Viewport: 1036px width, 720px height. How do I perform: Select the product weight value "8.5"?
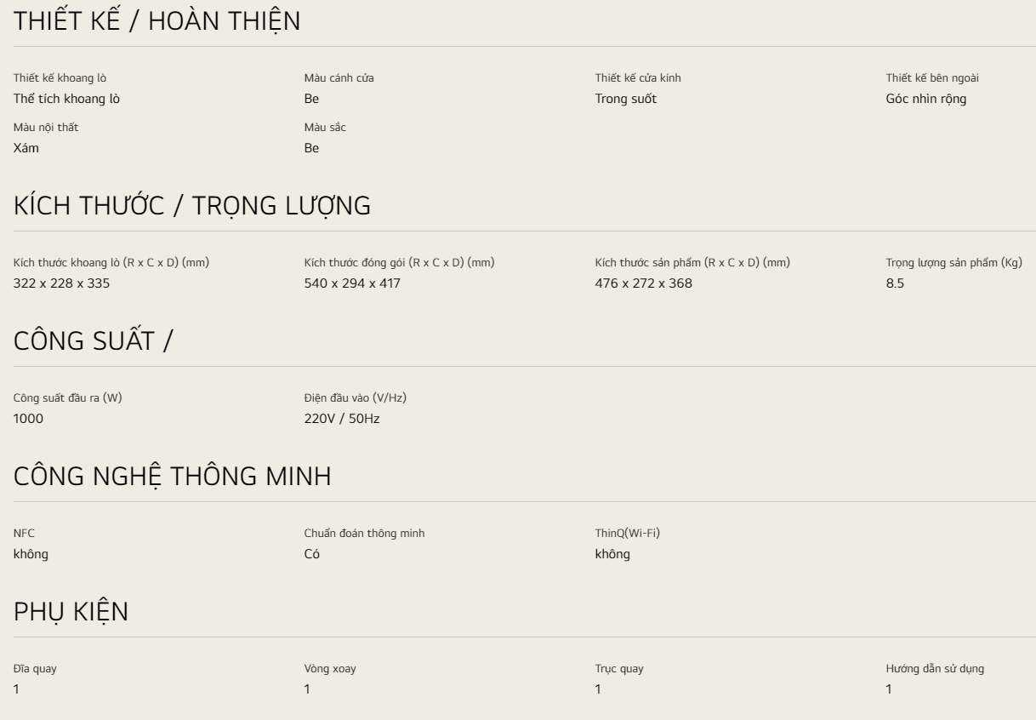[895, 283]
